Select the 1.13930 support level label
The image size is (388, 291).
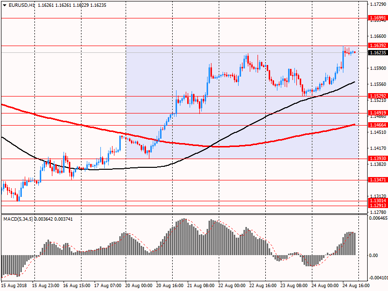(378, 159)
